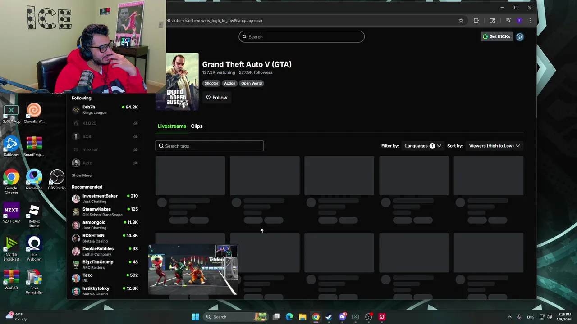The width and height of the screenshot is (577, 324).
Task: Expand Following list with Show More
Action: point(82,175)
